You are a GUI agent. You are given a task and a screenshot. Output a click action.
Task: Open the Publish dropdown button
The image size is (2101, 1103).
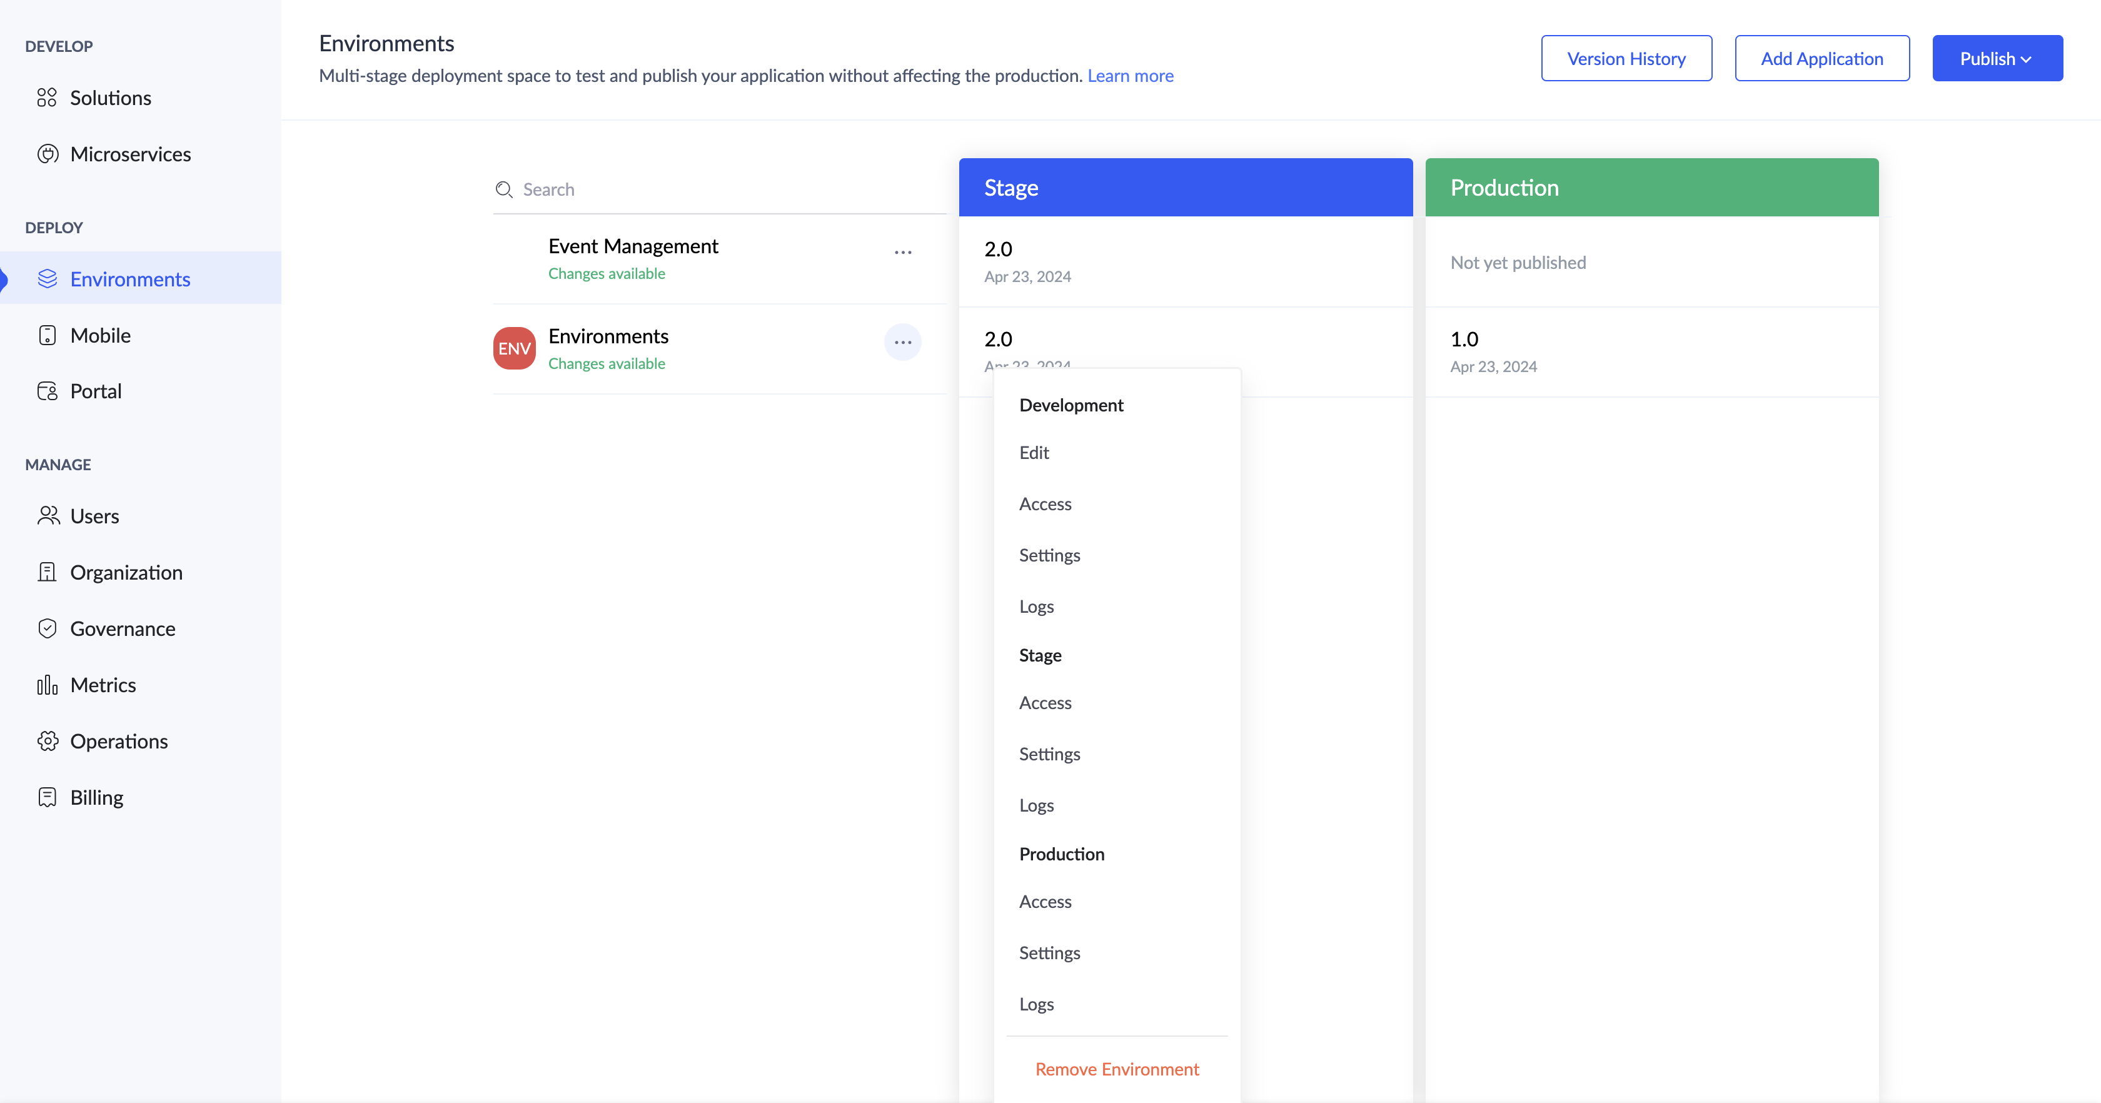1997,59
